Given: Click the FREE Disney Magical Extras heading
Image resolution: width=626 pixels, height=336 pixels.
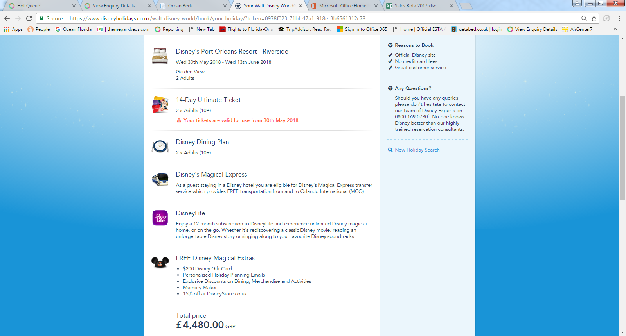Looking at the screenshot, I should [215, 258].
